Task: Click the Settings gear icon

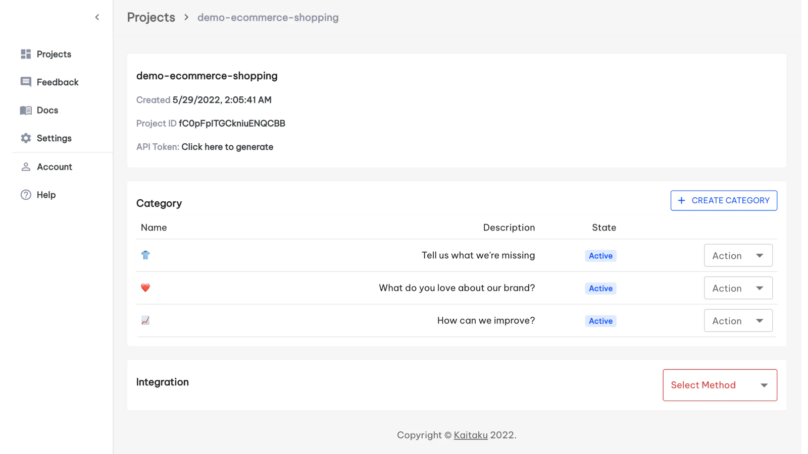Action: pos(26,138)
